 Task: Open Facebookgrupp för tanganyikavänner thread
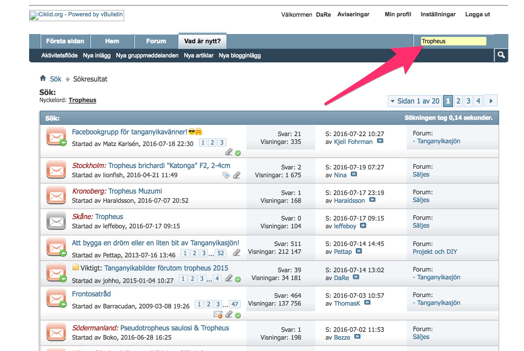(x=129, y=132)
